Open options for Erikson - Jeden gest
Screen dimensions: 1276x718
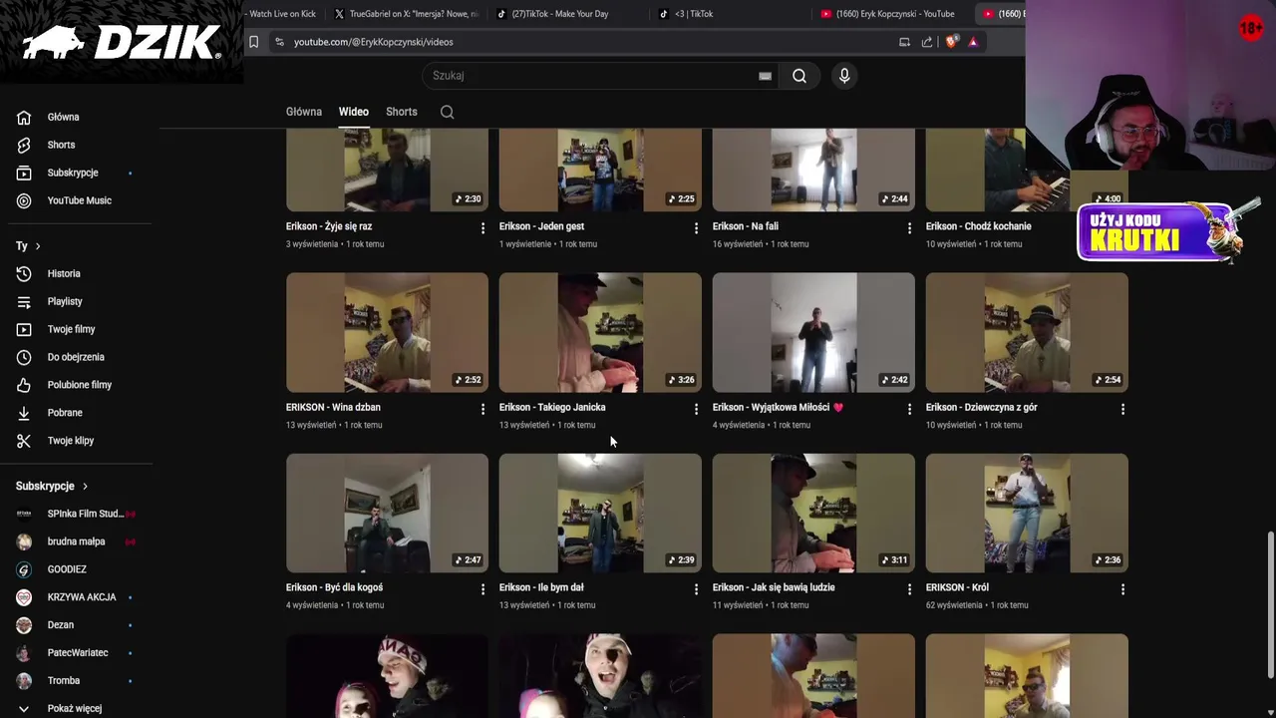coord(696,228)
